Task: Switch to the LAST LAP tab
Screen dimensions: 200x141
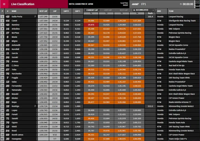Action: click(x=108, y=10)
